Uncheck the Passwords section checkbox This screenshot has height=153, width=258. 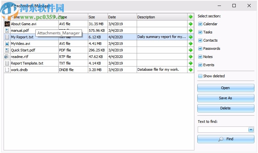(200, 48)
